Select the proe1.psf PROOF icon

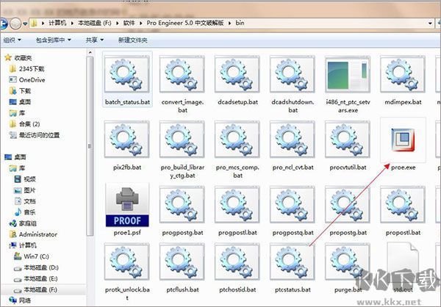pos(127,205)
